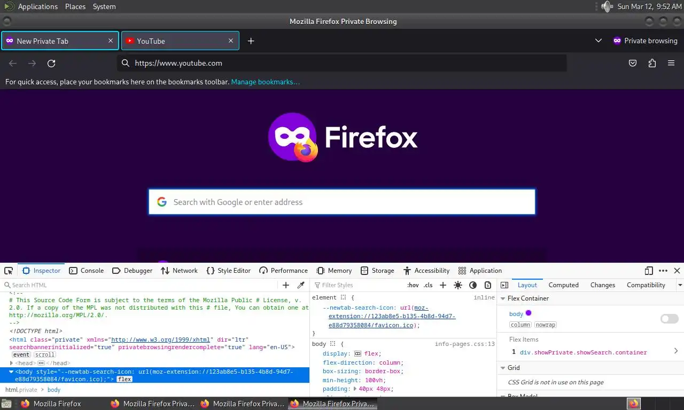Expand the padding shorthand value
The image size is (684, 410).
355,388
